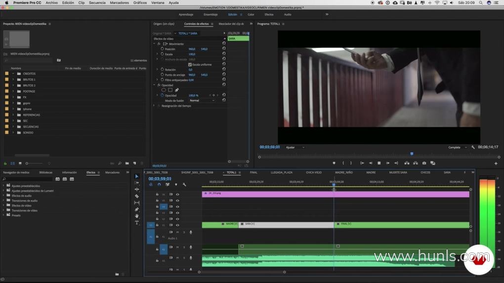Viewport: 504px width, 283px height.
Task: Hide the topmost video track eye
Action: coord(177,195)
